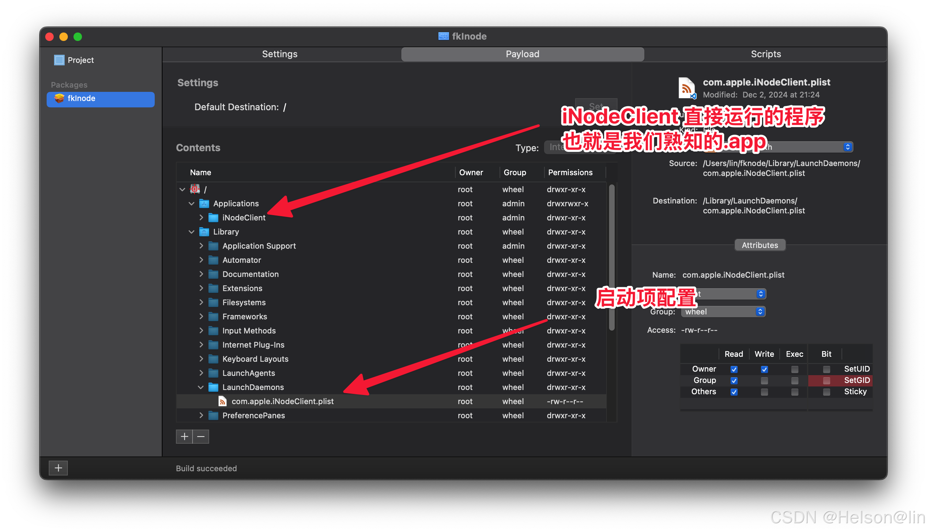Click the Filesystems folder icon

(x=213, y=302)
